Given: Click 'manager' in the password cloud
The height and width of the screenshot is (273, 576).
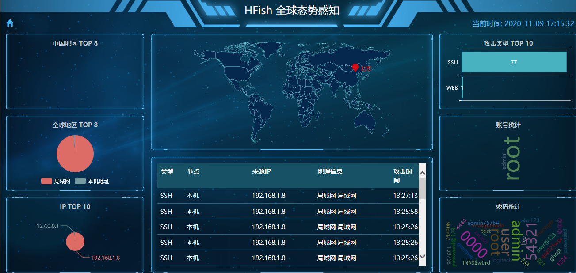Looking at the screenshot, I should pyautogui.click(x=545, y=228).
